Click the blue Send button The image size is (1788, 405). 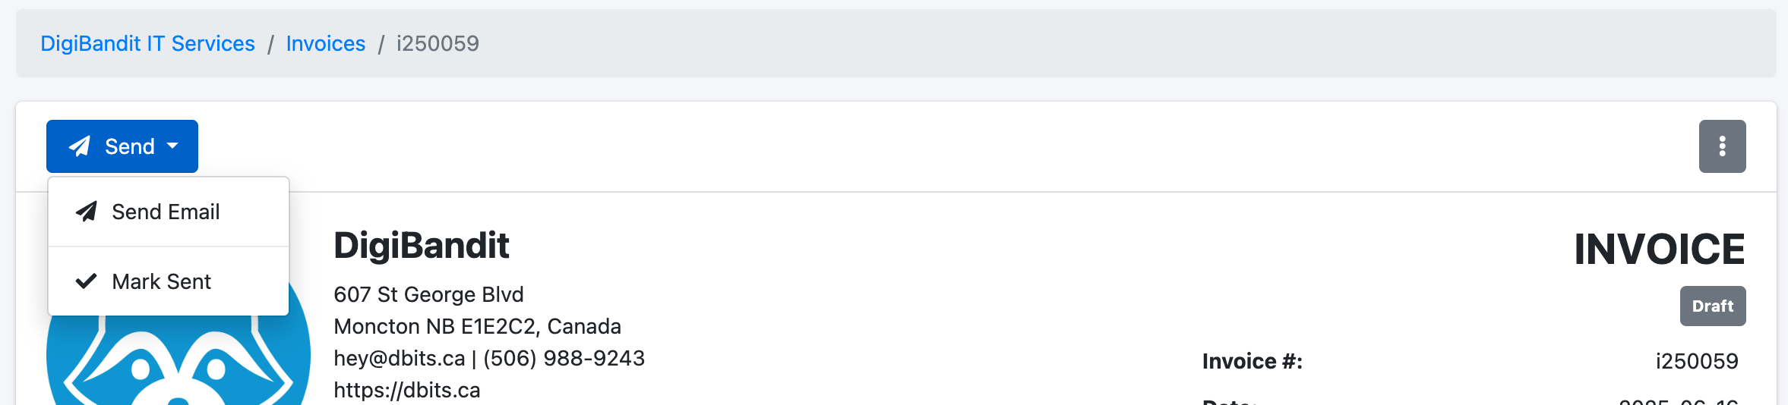click(x=122, y=146)
